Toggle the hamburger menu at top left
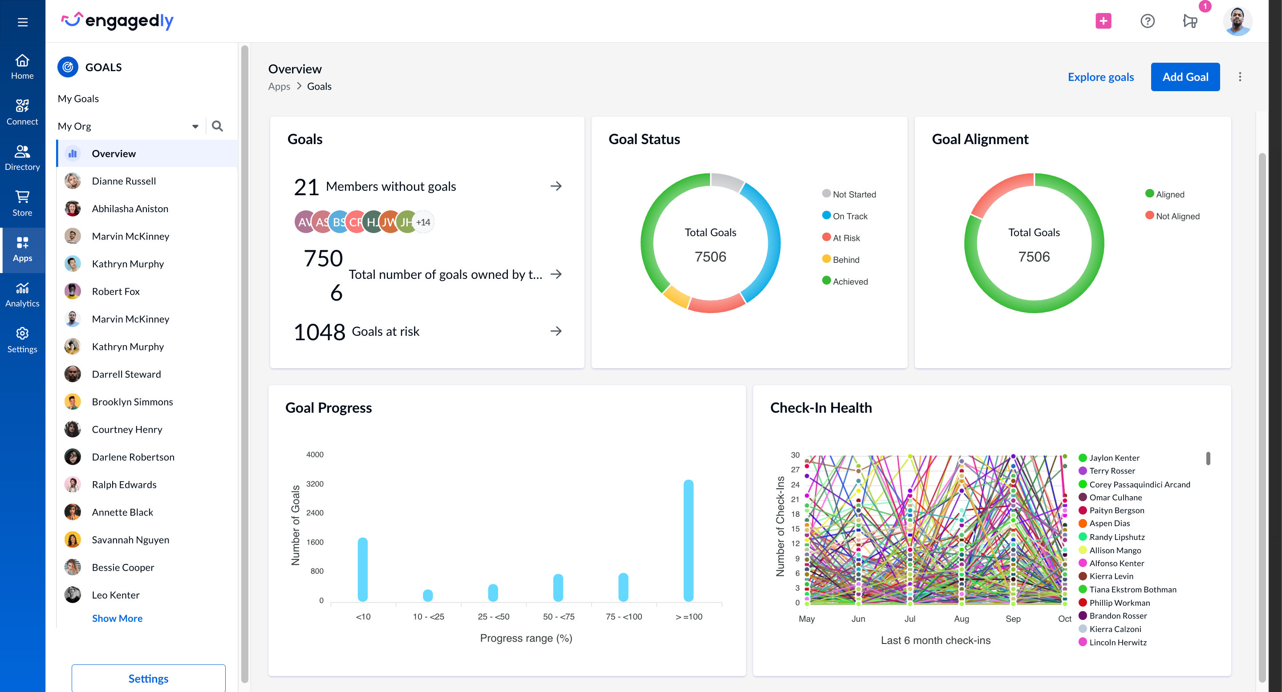This screenshot has width=1282, height=692. (x=22, y=22)
